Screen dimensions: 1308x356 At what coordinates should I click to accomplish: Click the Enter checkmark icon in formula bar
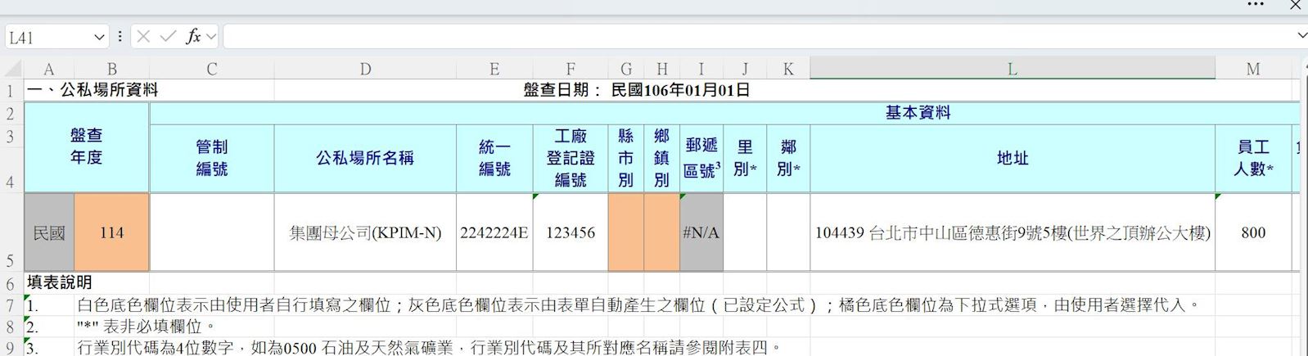[168, 36]
